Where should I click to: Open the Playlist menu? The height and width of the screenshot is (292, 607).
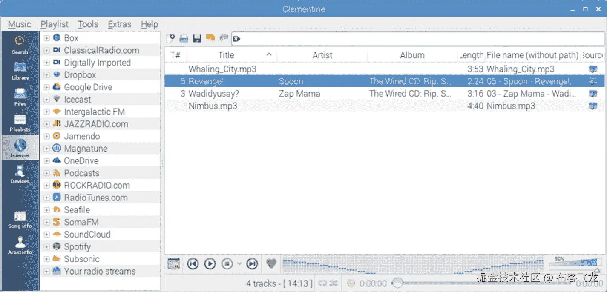point(55,24)
